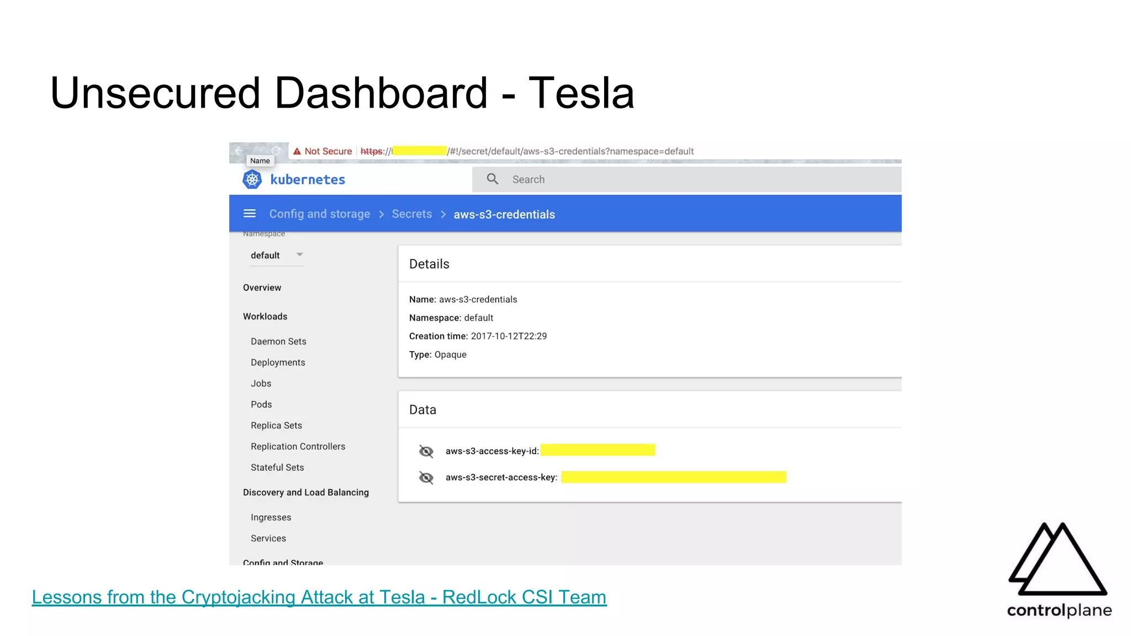This screenshot has height=636, width=1131.
Task: Click the aws-s3-access-key-id label
Action: point(492,451)
